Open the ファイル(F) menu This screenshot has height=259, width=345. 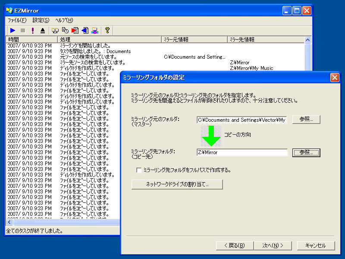point(17,20)
